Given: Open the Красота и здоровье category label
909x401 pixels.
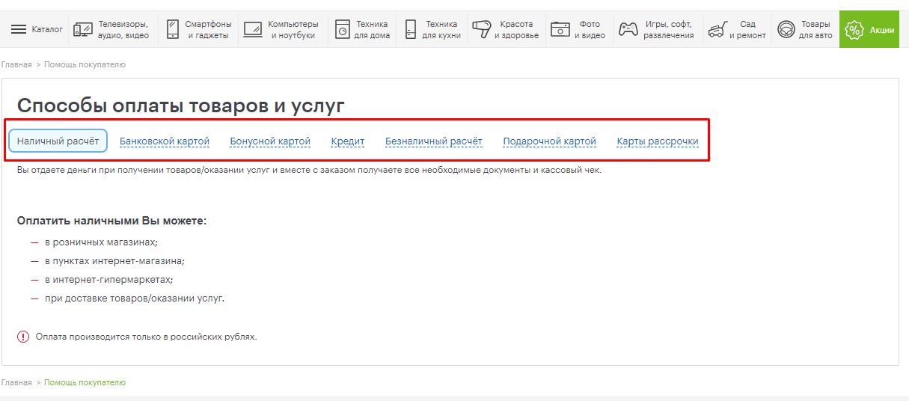Looking at the screenshot, I should click(516, 30).
